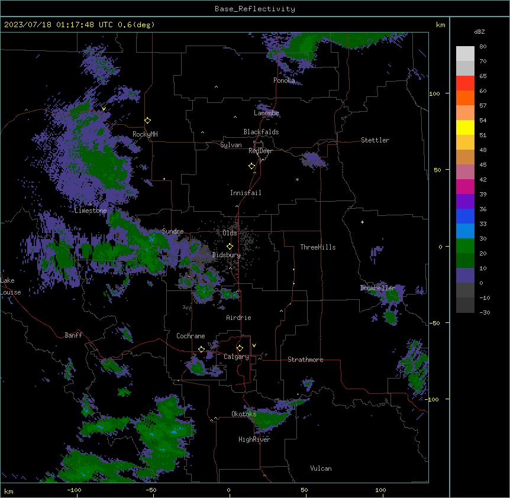Click the -100 tick on the bottom axis
510x498 pixels.
coord(74,490)
